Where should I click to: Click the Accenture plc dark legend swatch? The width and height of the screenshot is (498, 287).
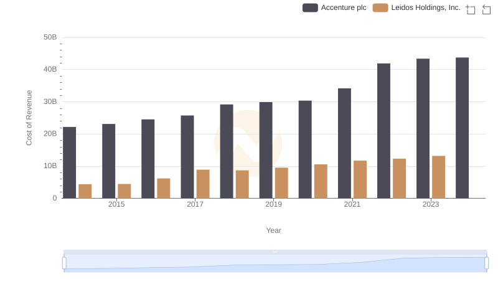point(310,7)
